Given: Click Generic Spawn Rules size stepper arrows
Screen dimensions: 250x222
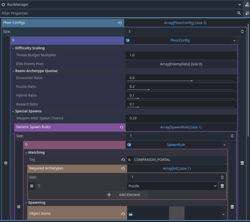Looking at the screenshot, I should tap(232, 136).
